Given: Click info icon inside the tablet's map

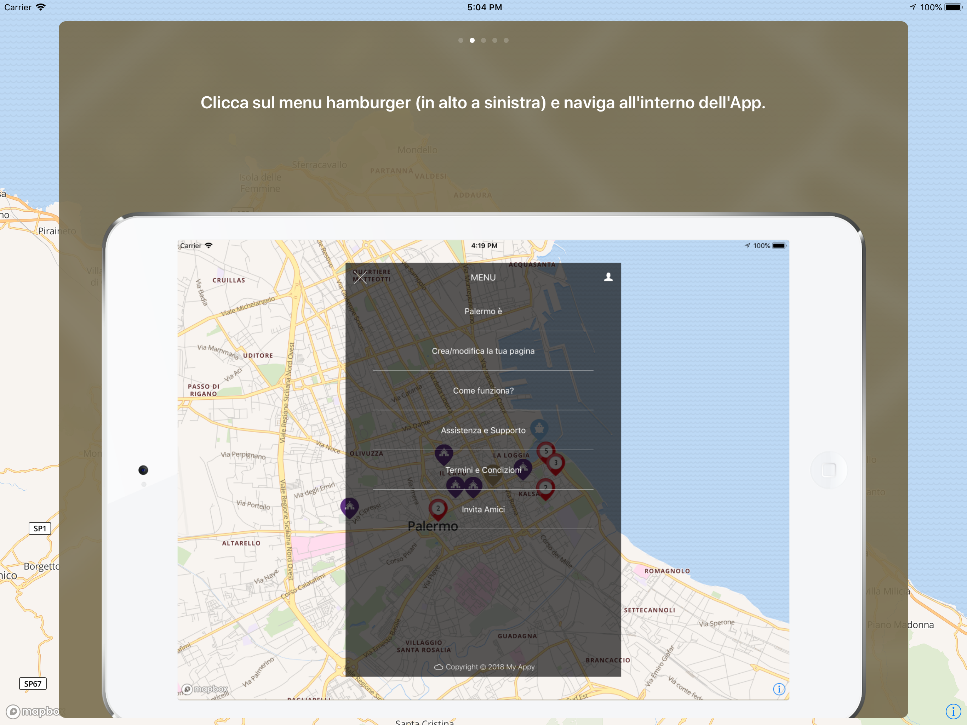Looking at the screenshot, I should (x=779, y=689).
